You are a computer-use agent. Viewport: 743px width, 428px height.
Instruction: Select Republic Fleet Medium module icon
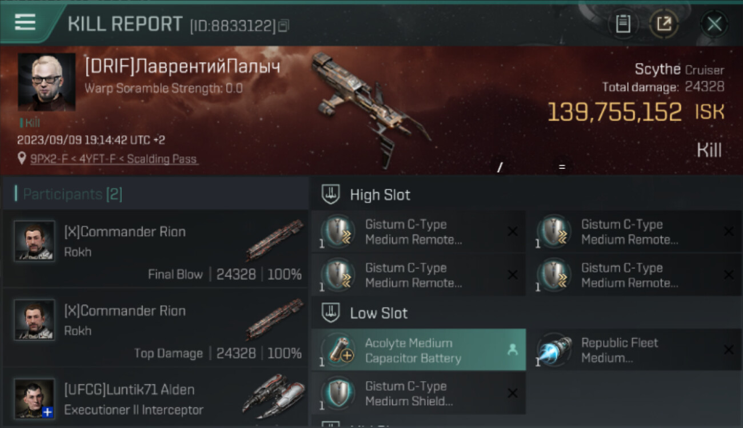(x=554, y=350)
